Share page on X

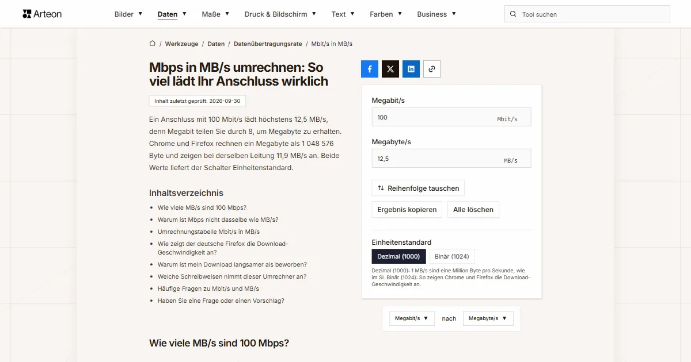(x=390, y=69)
